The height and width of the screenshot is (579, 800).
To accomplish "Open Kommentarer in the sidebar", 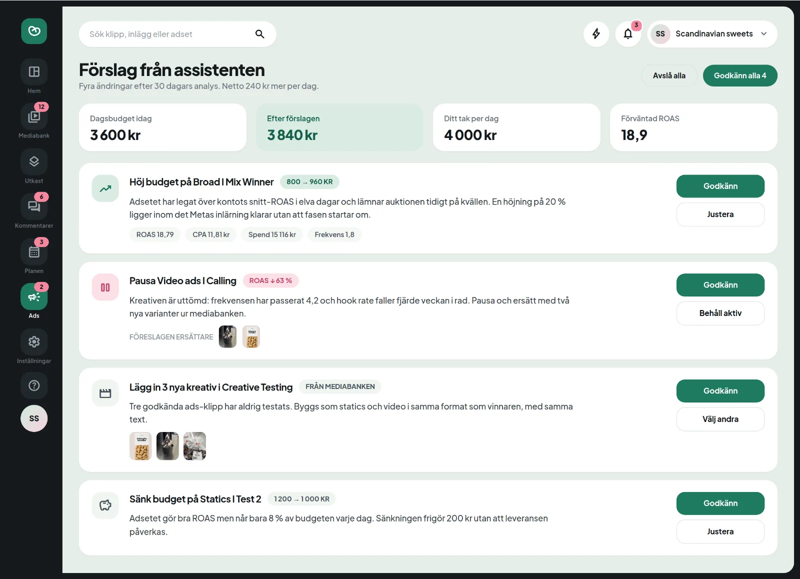I will pos(34,206).
